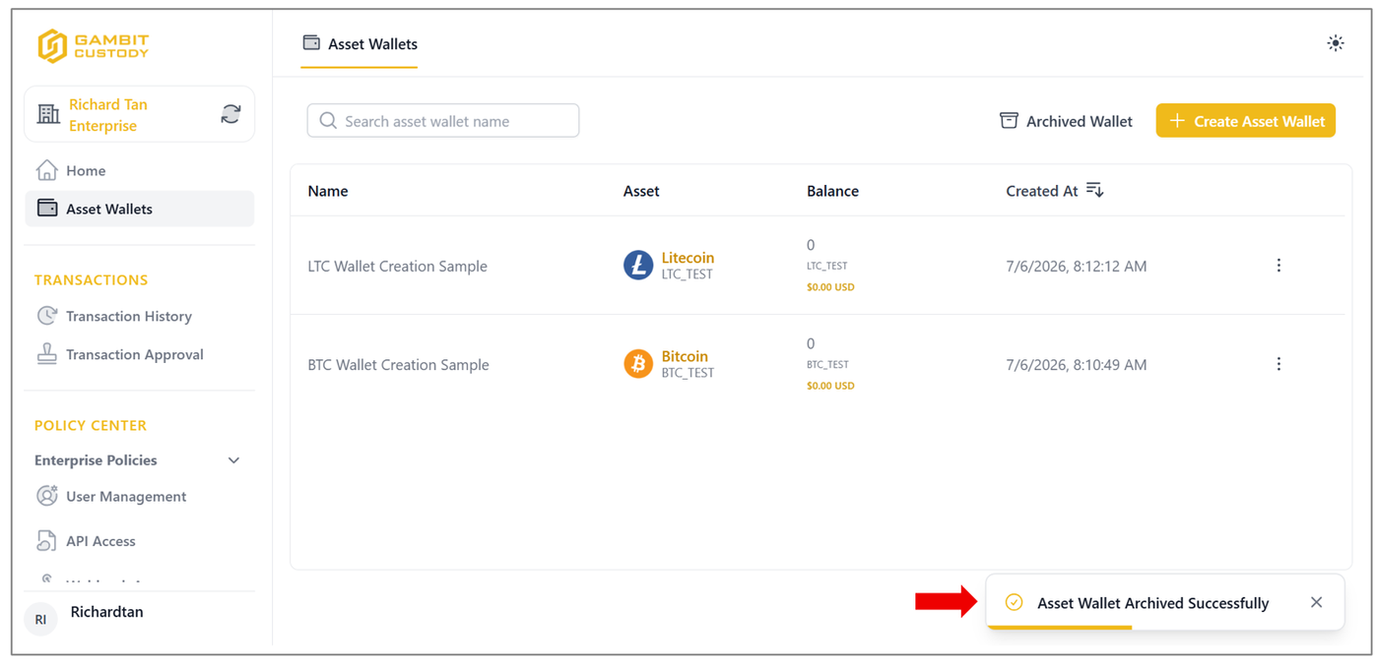The height and width of the screenshot is (668, 1378).
Task: Open LTC wallet row options menu
Action: pyautogui.click(x=1279, y=266)
